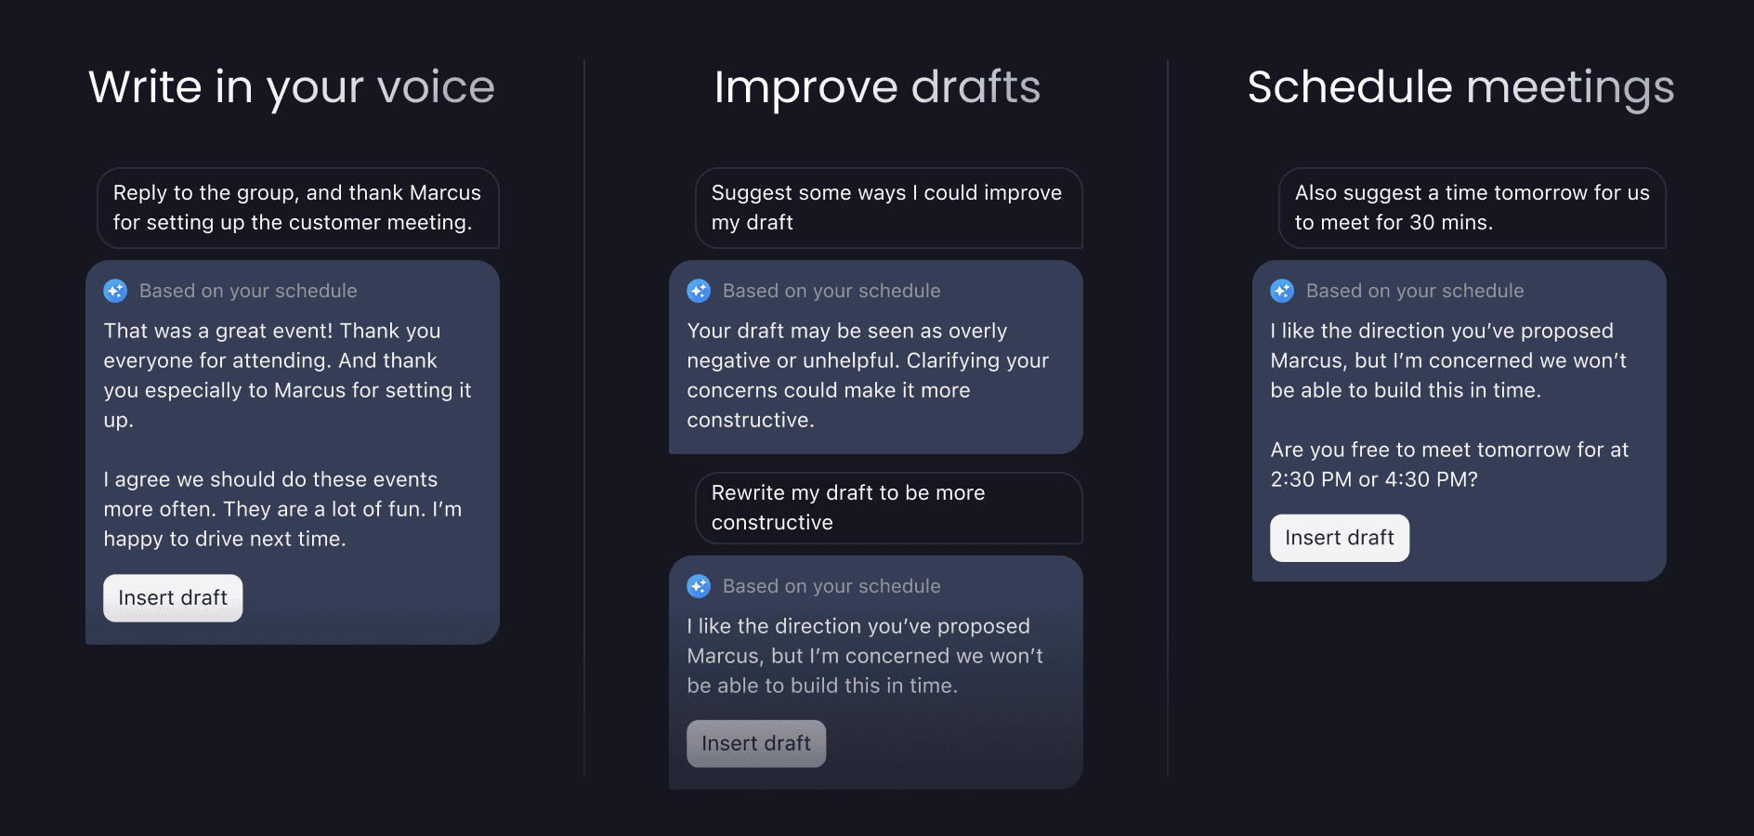Click the 'Improve drafts' heading
The width and height of the screenshot is (1754, 836).
point(877,87)
